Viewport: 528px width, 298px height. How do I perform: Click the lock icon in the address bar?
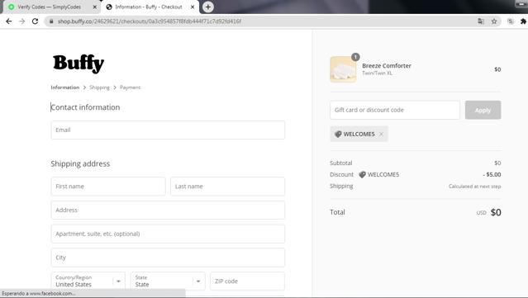(x=51, y=21)
